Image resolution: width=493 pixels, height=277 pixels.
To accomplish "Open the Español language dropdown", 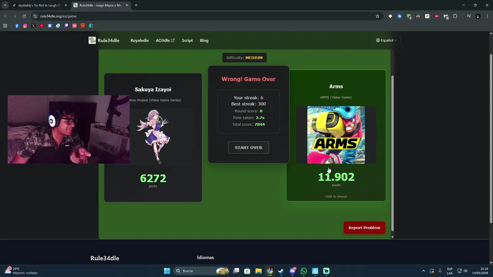I will tap(386, 40).
